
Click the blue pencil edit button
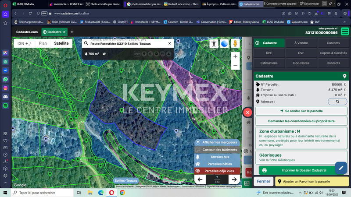[340, 168]
